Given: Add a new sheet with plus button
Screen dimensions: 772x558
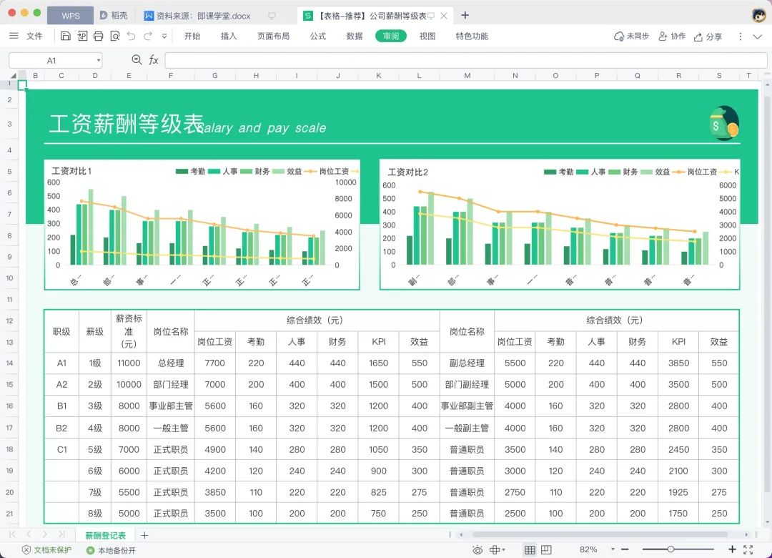Looking at the screenshot, I should tap(144, 535).
